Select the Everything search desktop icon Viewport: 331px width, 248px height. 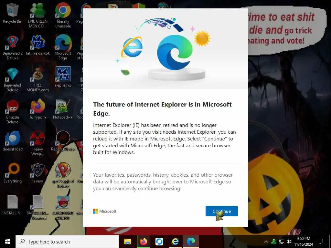pyautogui.click(x=13, y=173)
